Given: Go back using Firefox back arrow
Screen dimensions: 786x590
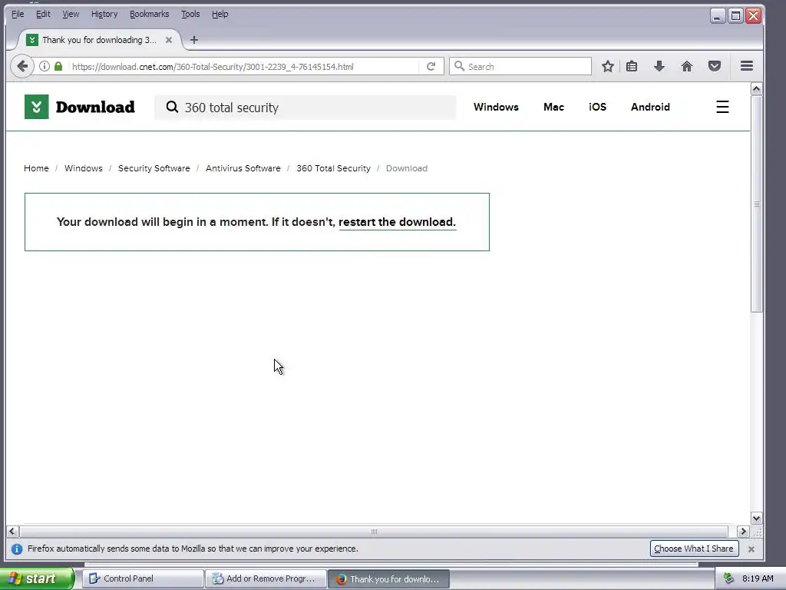Looking at the screenshot, I should point(22,66).
